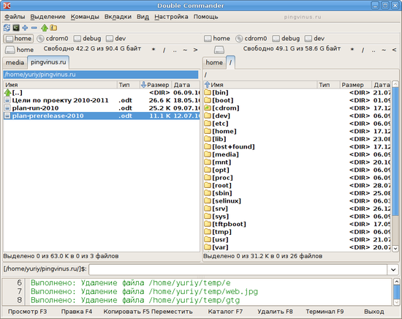The image size is (402, 319).
Task: Open the Выделение menu
Action: click(x=48, y=17)
